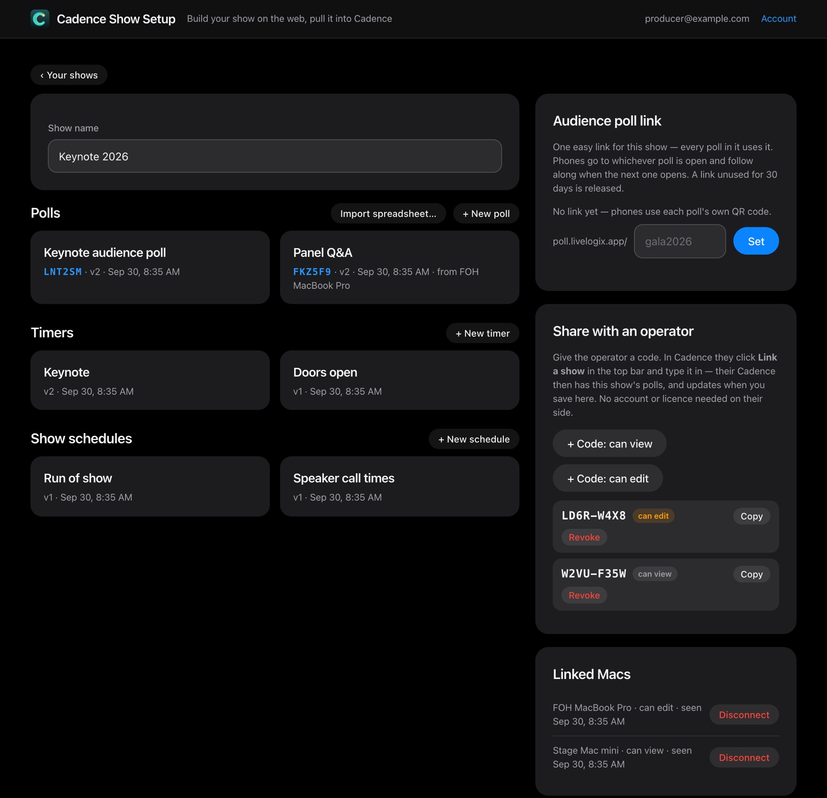Copy code W2VU-F35W
The height and width of the screenshot is (798, 827).
click(752, 574)
